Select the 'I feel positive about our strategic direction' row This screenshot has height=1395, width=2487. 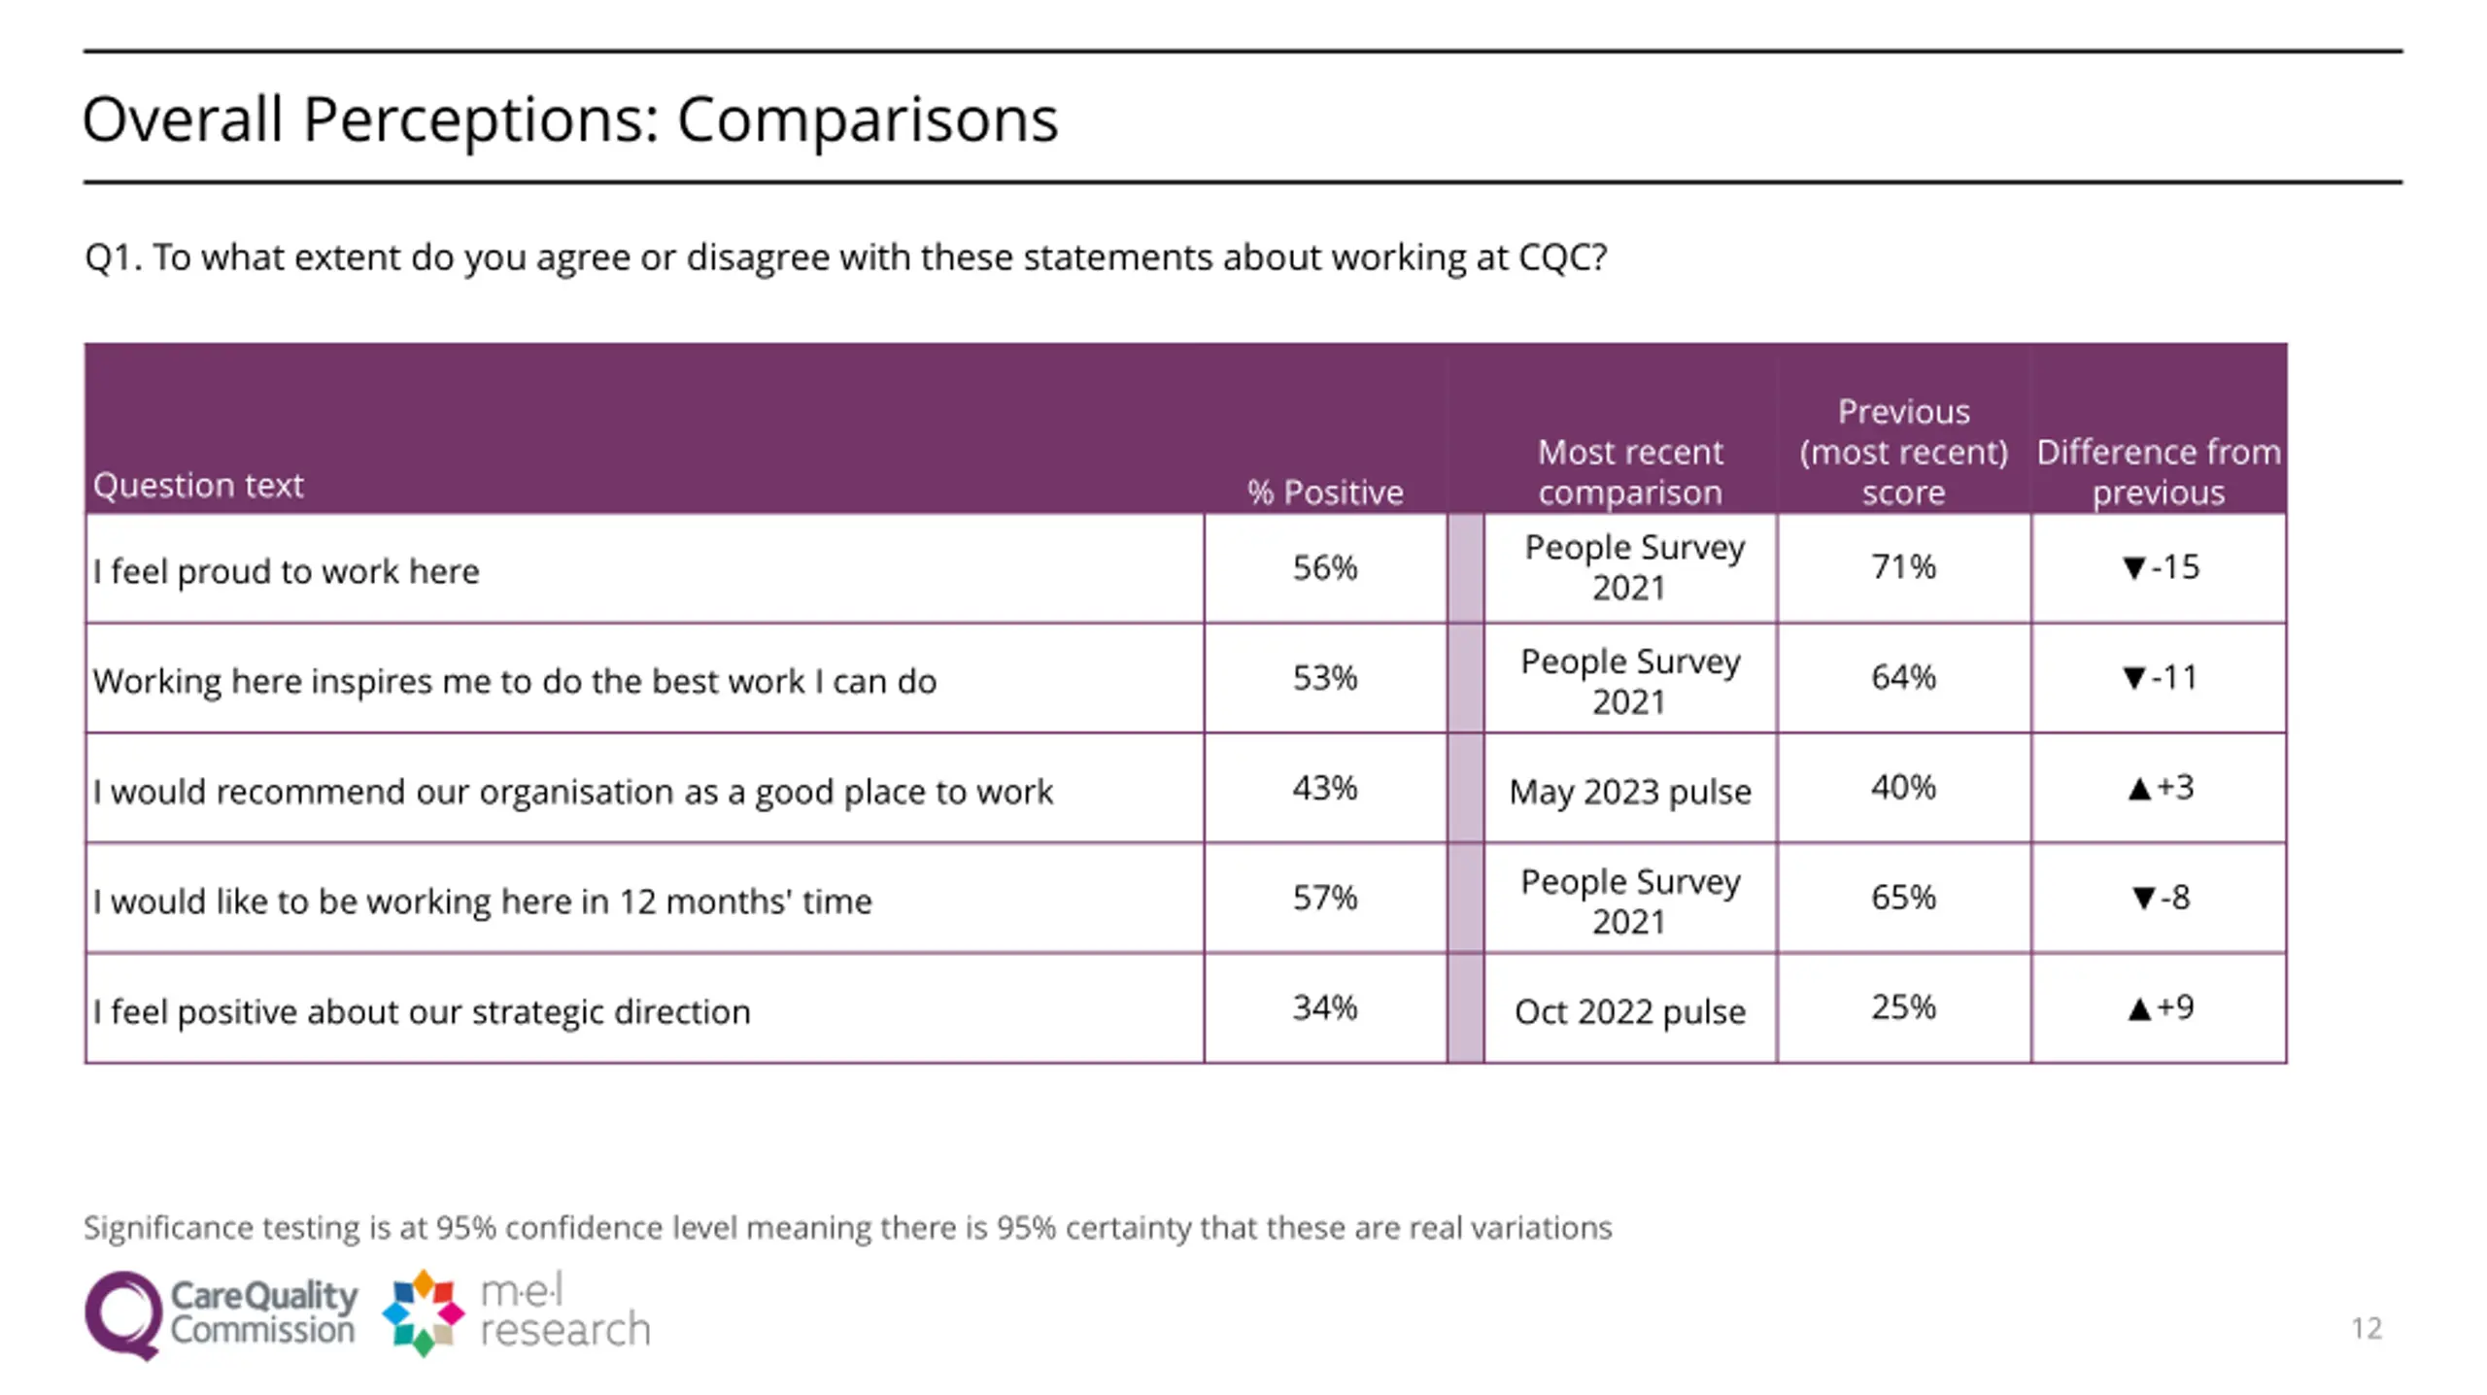[1185, 1008]
